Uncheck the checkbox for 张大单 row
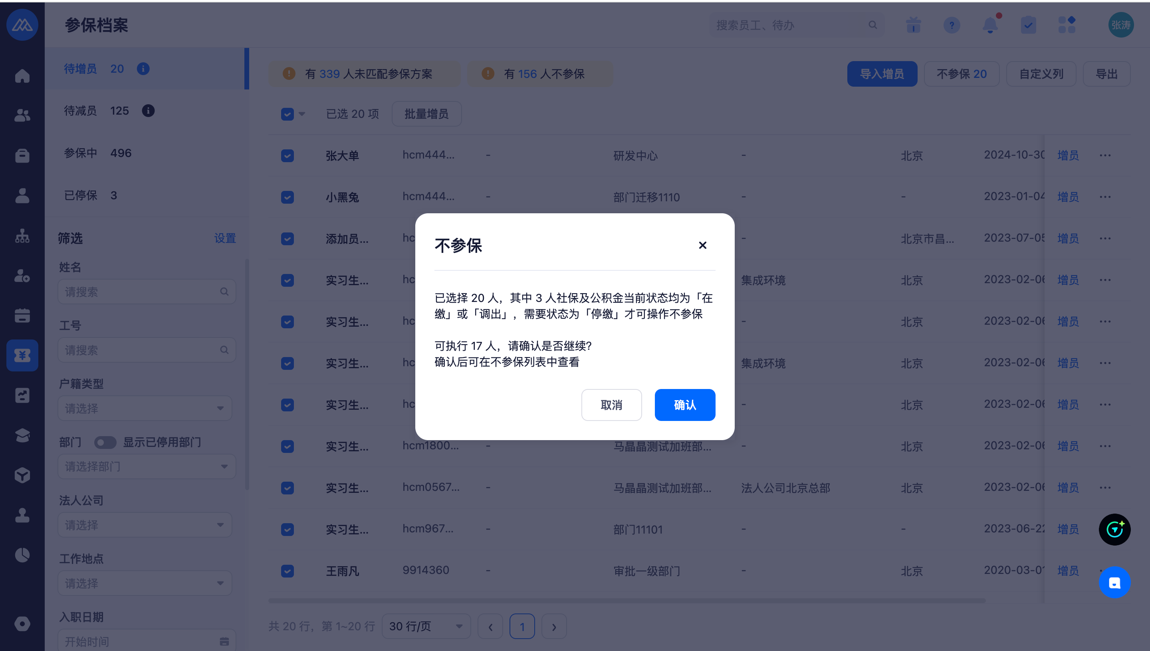The width and height of the screenshot is (1150, 651). 287,156
